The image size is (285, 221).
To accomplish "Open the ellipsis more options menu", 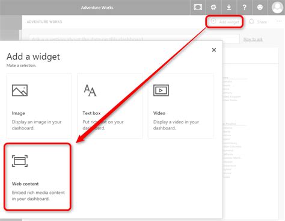I will tap(279, 21).
